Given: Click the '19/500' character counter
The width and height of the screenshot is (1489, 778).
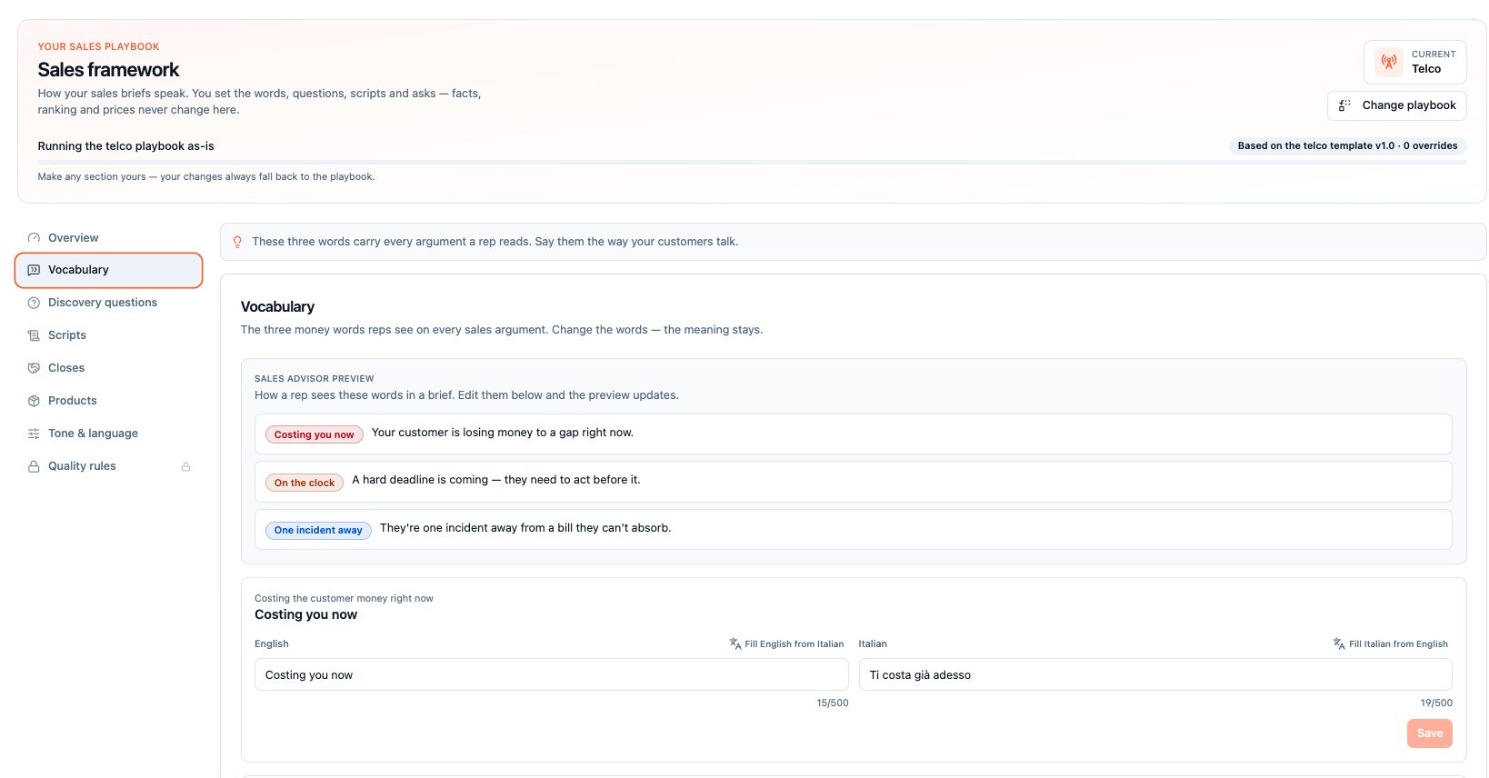Looking at the screenshot, I should pos(1436,703).
